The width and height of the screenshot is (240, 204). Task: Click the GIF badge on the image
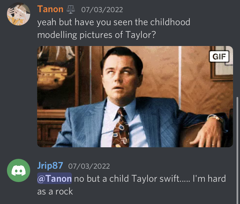coord(219,56)
